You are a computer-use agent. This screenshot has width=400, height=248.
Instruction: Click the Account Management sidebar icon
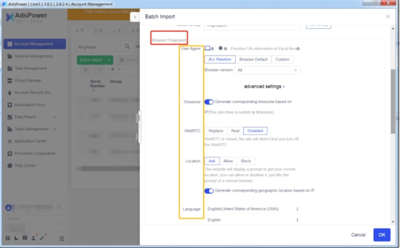pos(10,44)
